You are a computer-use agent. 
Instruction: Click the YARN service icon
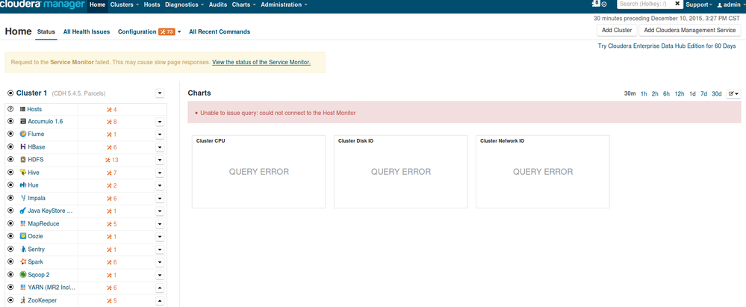[23, 288]
